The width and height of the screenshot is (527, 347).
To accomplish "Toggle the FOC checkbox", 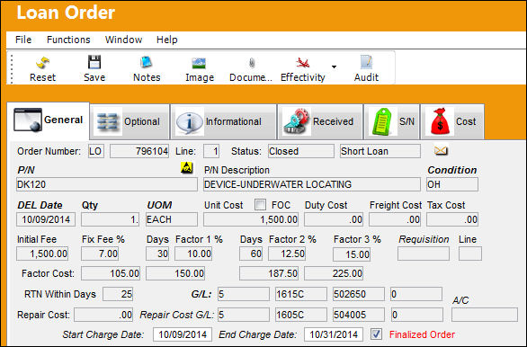I will (260, 205).
